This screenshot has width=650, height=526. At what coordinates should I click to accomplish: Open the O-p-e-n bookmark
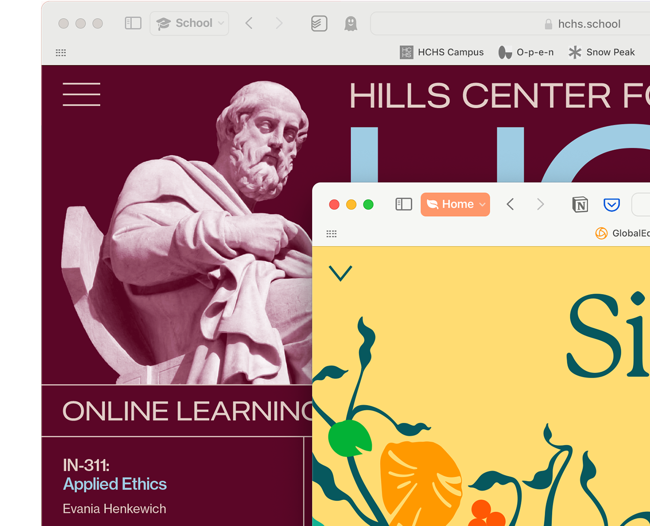(526, 52)
